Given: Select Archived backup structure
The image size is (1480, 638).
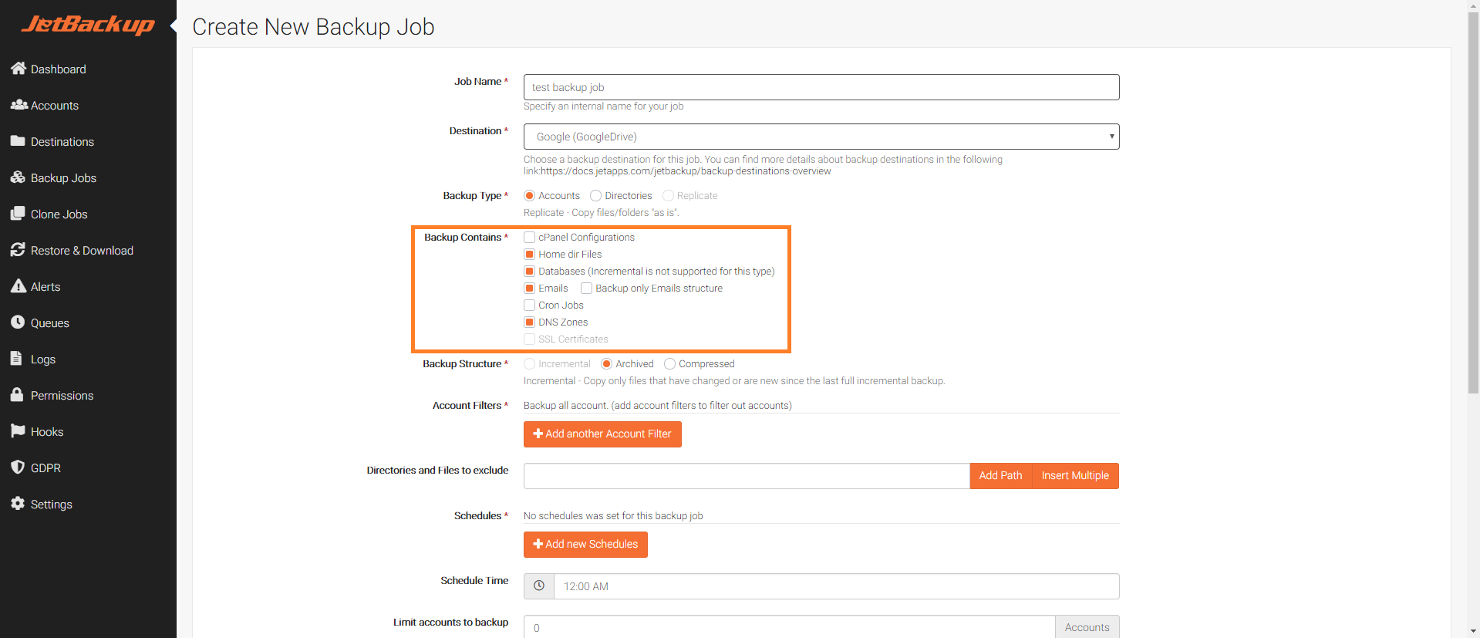Looking at the screenshot, I should [x=606, y=364].
